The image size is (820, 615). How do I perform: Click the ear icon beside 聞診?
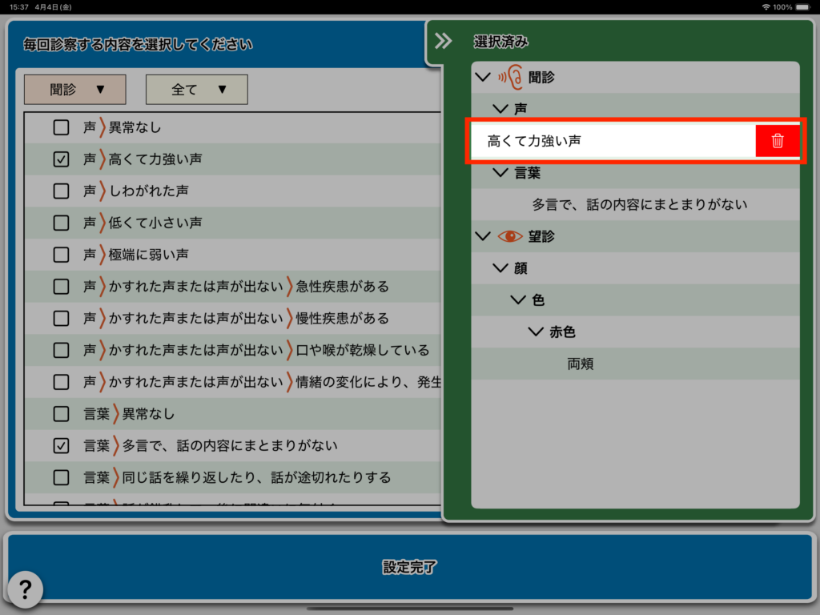click(510, 77)
